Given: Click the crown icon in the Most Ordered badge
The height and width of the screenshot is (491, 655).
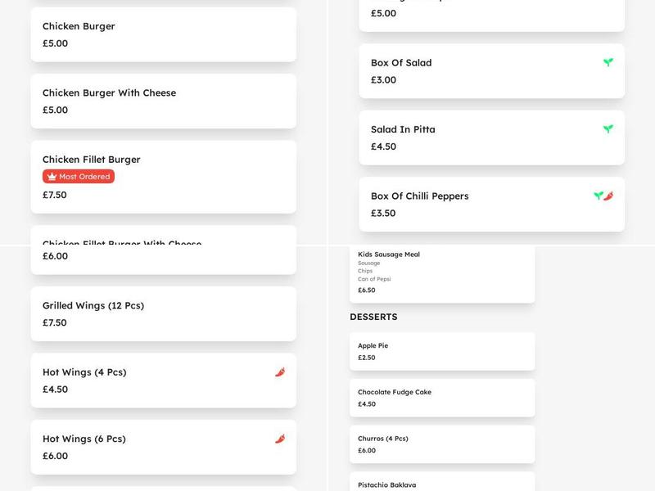Looking at the screenshot, I should 51,175.
